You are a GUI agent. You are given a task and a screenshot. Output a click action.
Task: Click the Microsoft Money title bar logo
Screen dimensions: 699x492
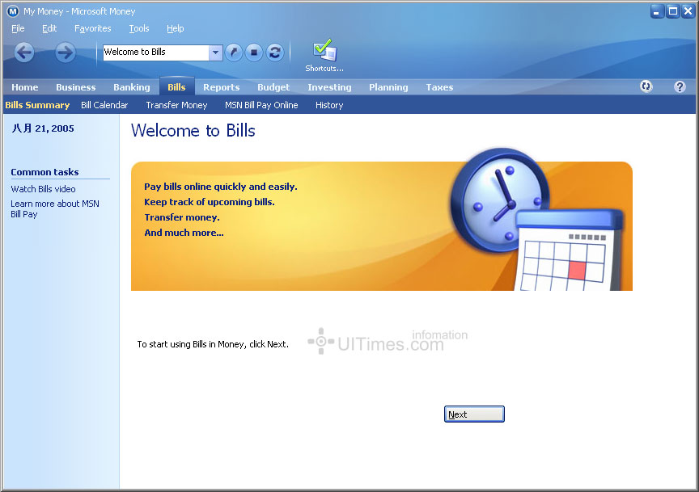click(13, 11)
